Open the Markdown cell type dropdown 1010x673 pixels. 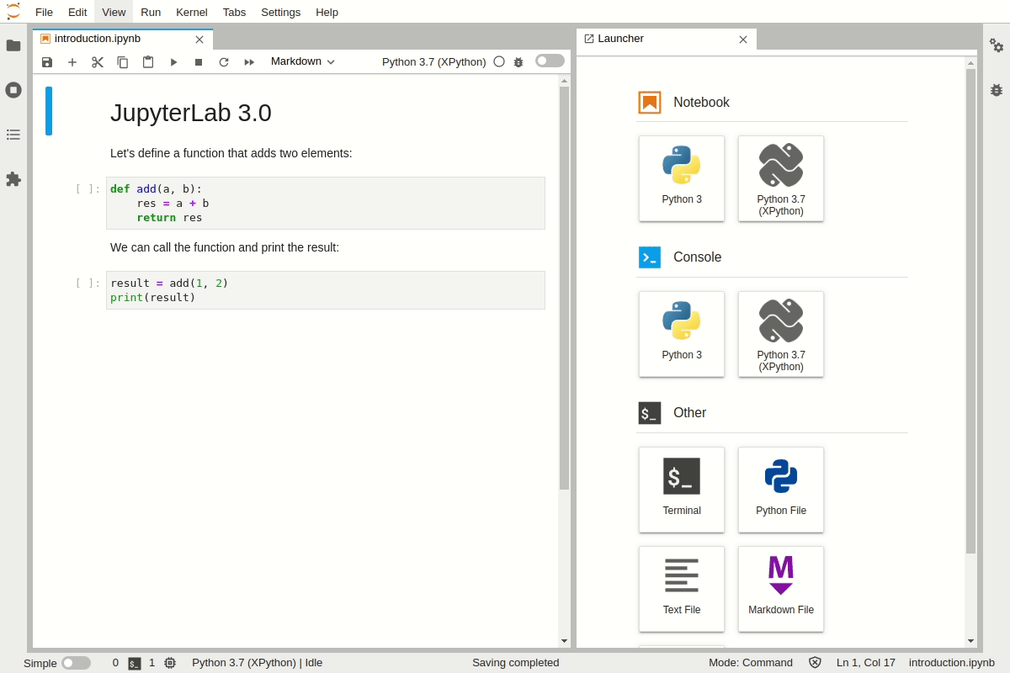[x=301, y=61]
